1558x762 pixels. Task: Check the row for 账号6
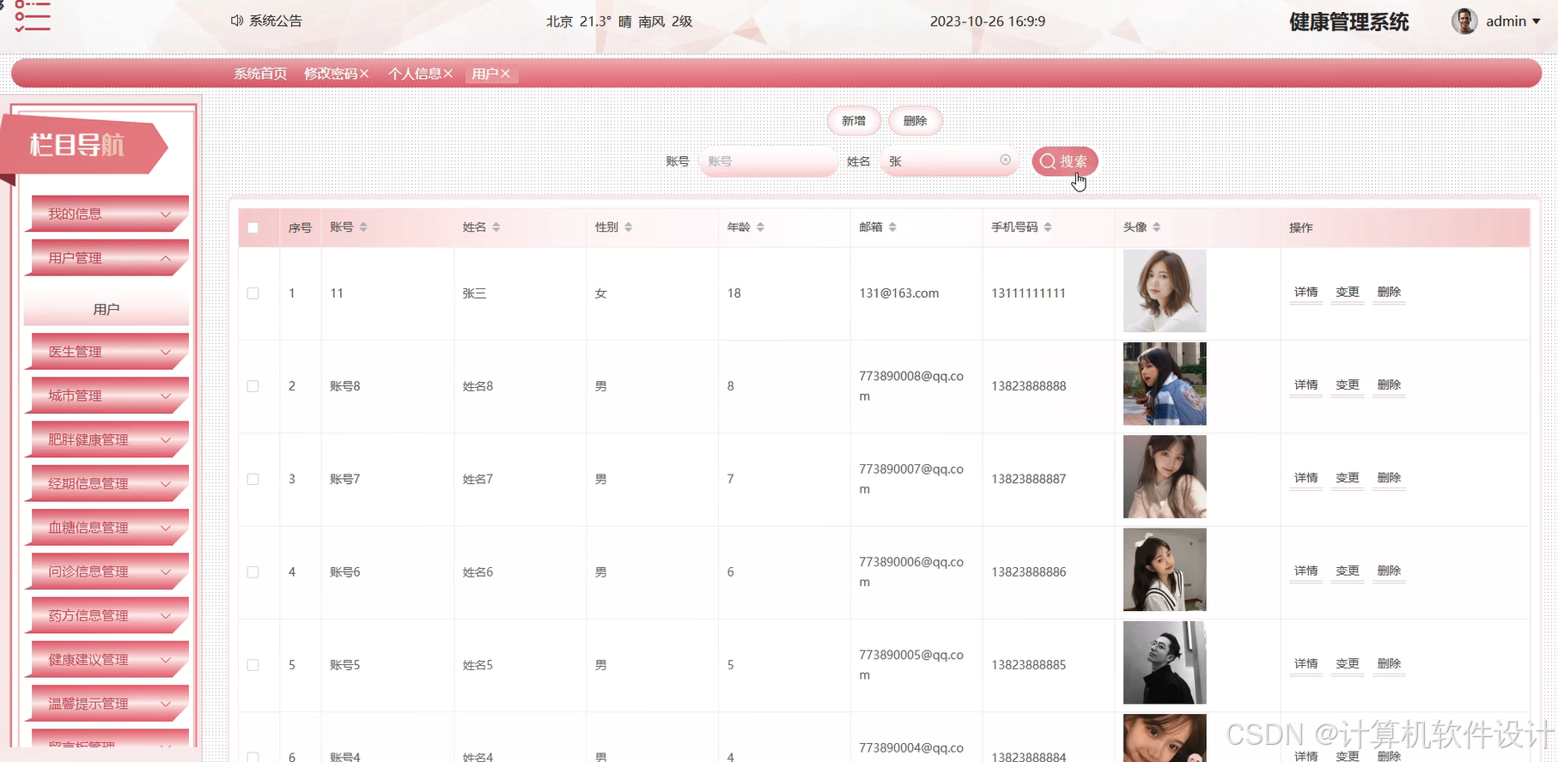pyautogui.click(x=253, y=572)
